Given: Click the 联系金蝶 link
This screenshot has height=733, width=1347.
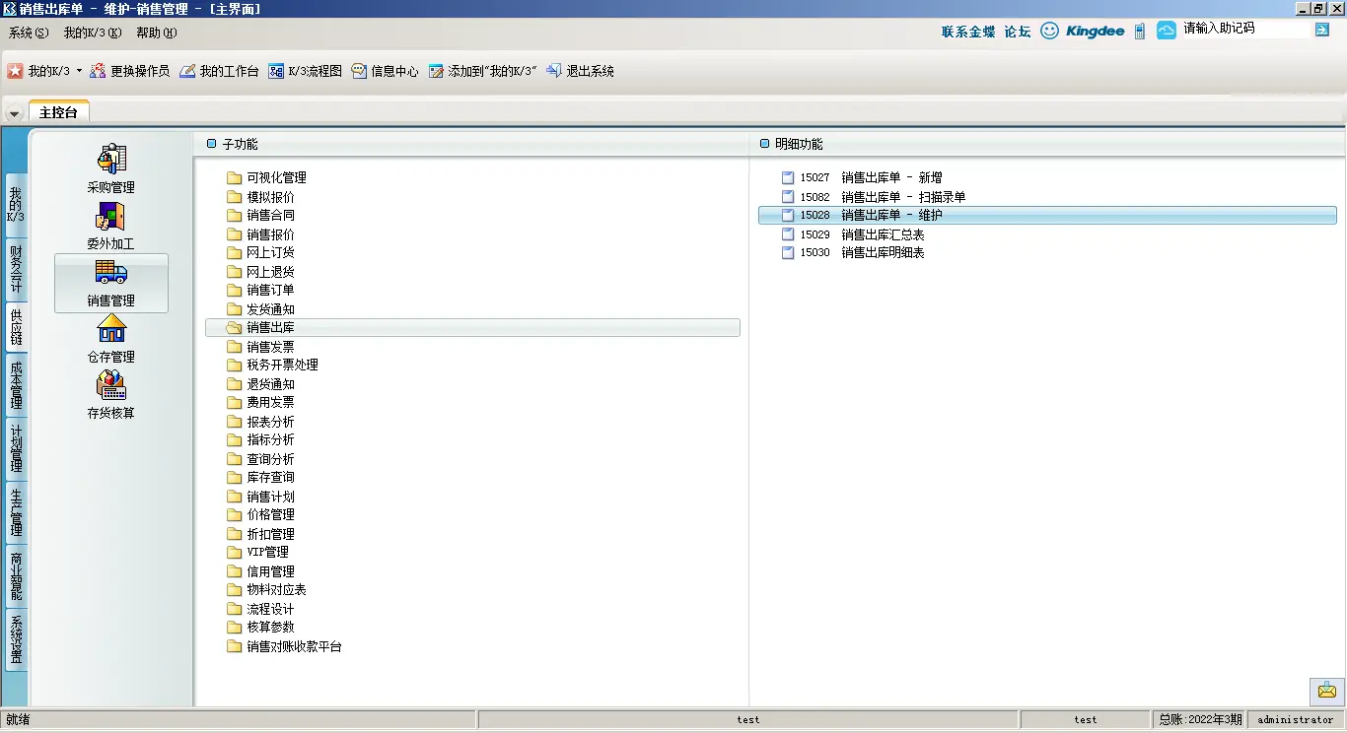Looking at the screenshot, I should 967,32.
